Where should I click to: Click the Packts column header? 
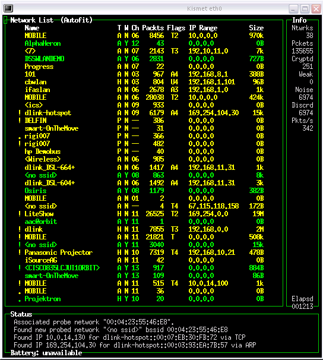click(x=153, y=28)
